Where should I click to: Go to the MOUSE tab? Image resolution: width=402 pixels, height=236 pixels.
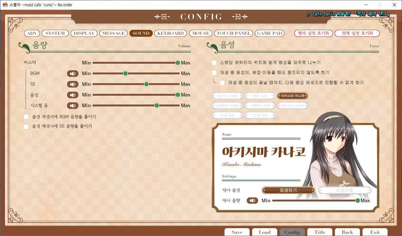201,33
